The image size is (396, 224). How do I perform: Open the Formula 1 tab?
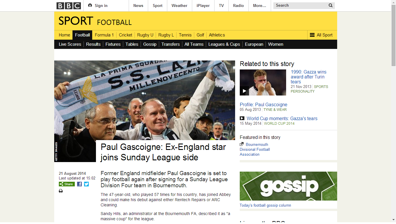pos(104,35)
